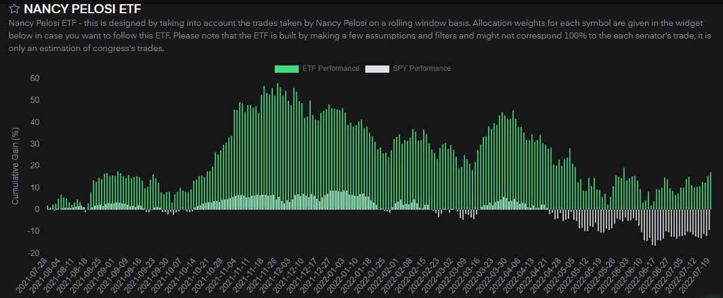The image size is (723, 298).
Task: Click the star icon beside Nancy Pelosi ETF
Action: coord(14,9)
